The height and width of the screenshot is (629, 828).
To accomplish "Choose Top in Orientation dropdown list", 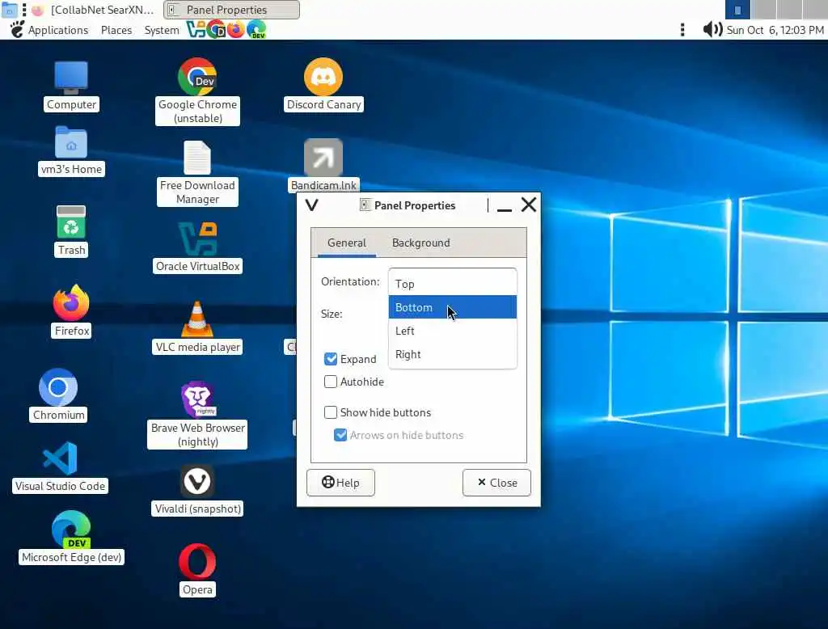I will 453,284.
